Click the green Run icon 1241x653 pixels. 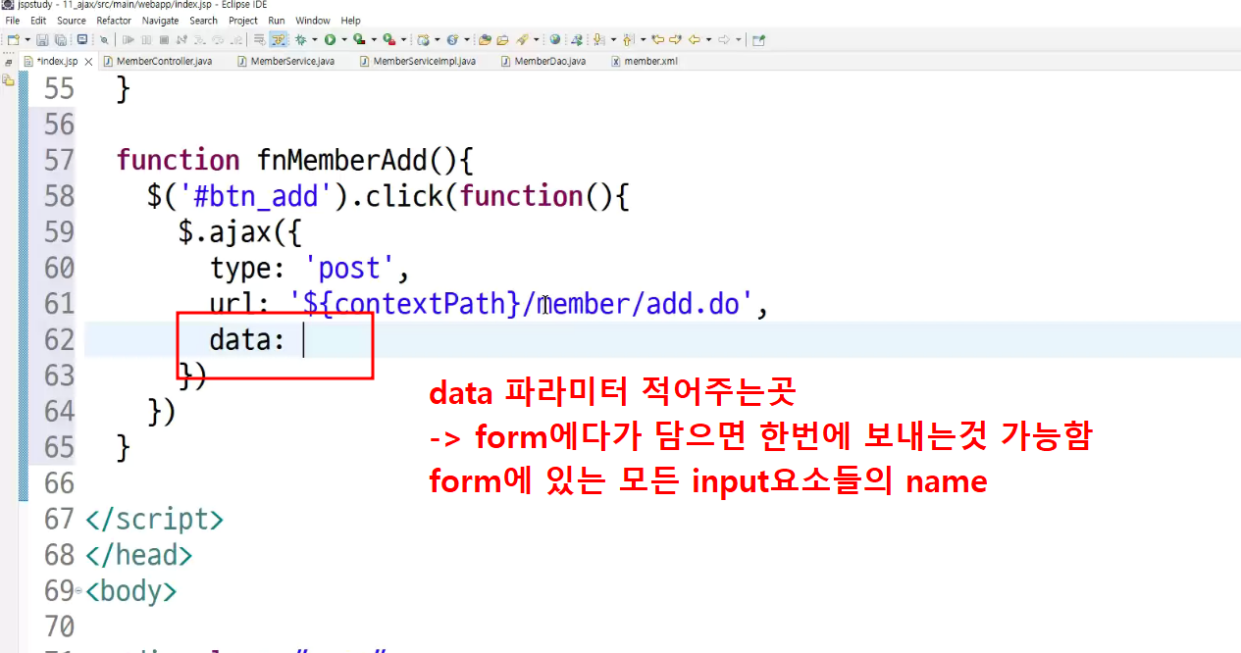click(x=330, y=40)
